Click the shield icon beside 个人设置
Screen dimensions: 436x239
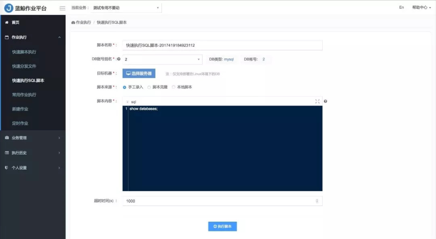(x=7, y=168)
